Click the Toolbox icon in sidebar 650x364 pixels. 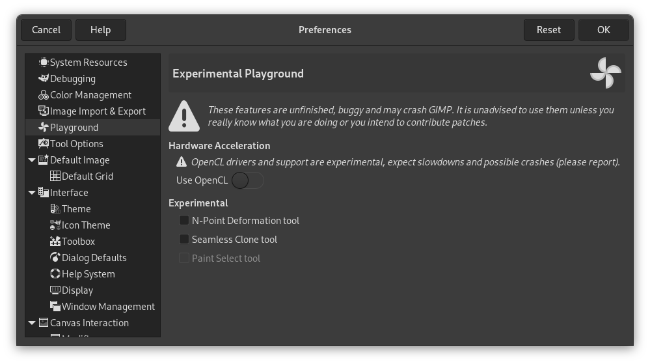click(x=55, y=242)
